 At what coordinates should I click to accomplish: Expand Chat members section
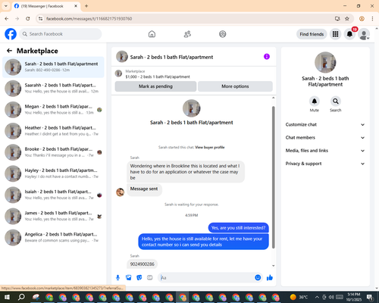click(325, 138)
